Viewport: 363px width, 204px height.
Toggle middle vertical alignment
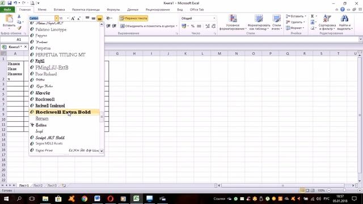point(93,18)
